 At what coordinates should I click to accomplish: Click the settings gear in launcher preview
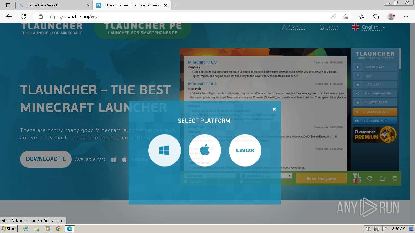[395, 178]
